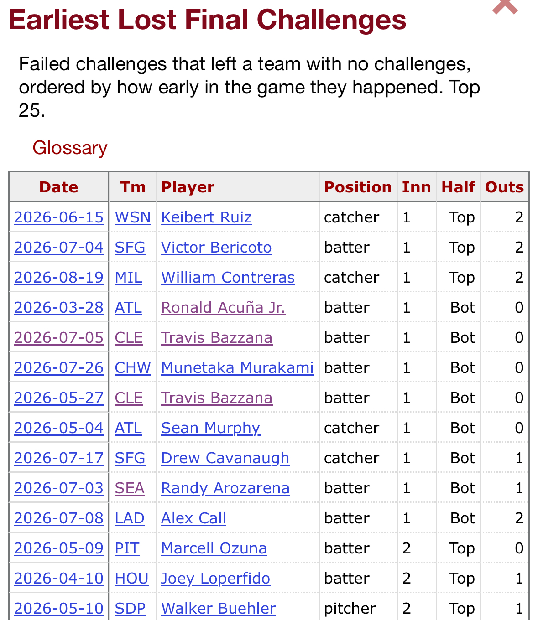The width and height of the screenshot is (538, 620).
Task: Open Alex Call player page
Action: [193, 518]
